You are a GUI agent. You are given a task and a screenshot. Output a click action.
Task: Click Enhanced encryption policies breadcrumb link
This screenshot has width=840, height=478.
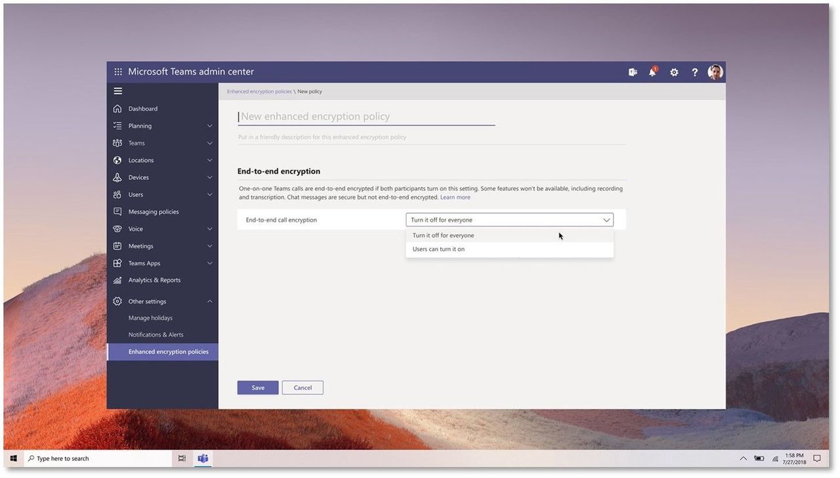point(259,92)
